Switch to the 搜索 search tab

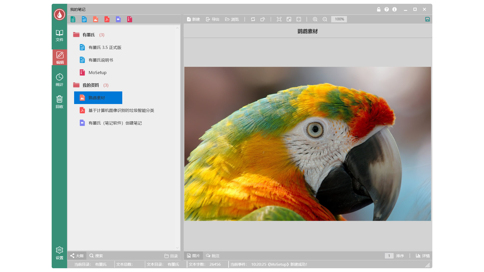(x=96, y=256)
